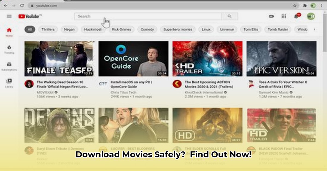Click the YouTube logo

tap(29, 16)
